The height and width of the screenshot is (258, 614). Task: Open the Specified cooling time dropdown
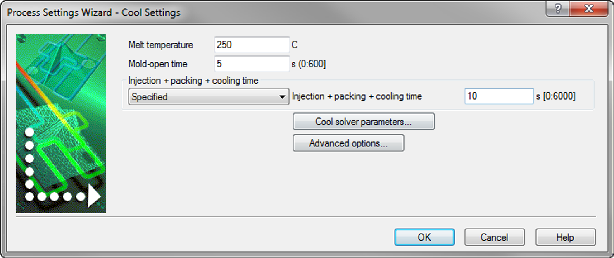209,97
